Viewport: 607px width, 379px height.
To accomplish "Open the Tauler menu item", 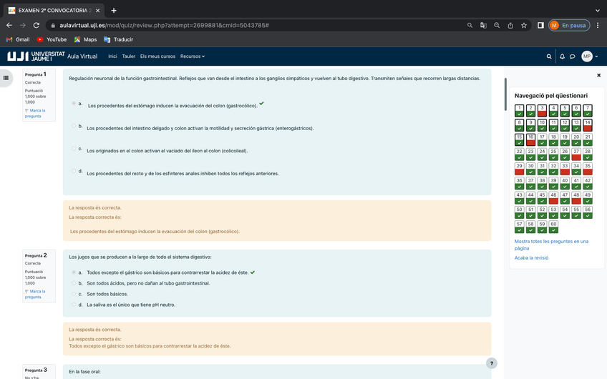I will point(128,56).
